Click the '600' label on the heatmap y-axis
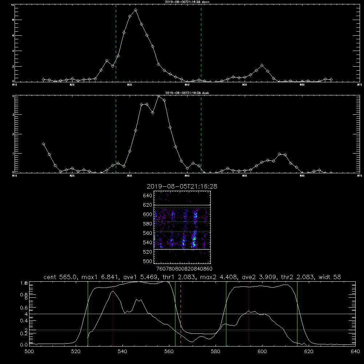Viewport: 364px width, 364px height. [148, 214]
